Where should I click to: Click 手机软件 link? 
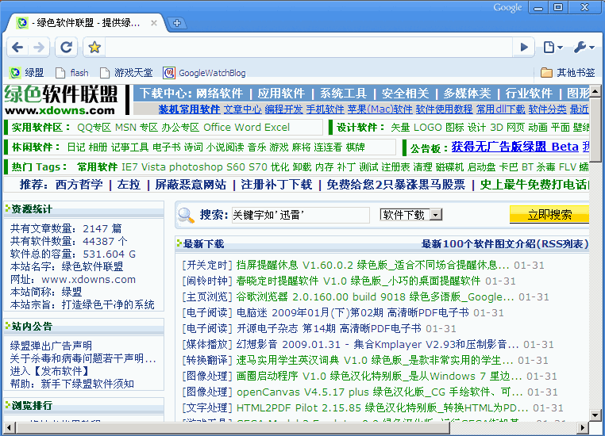pos(326,109)
